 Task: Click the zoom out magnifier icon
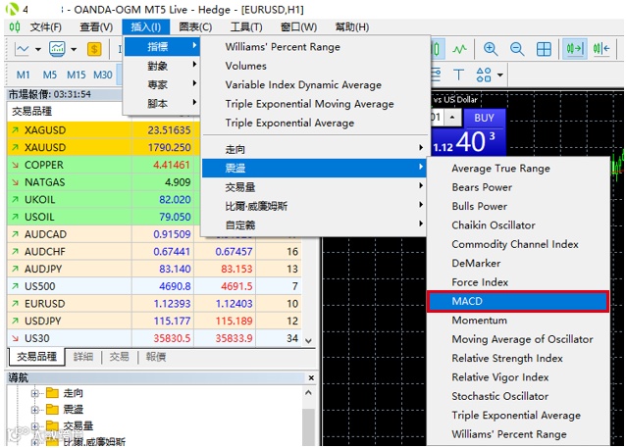[x=517, y=49]
